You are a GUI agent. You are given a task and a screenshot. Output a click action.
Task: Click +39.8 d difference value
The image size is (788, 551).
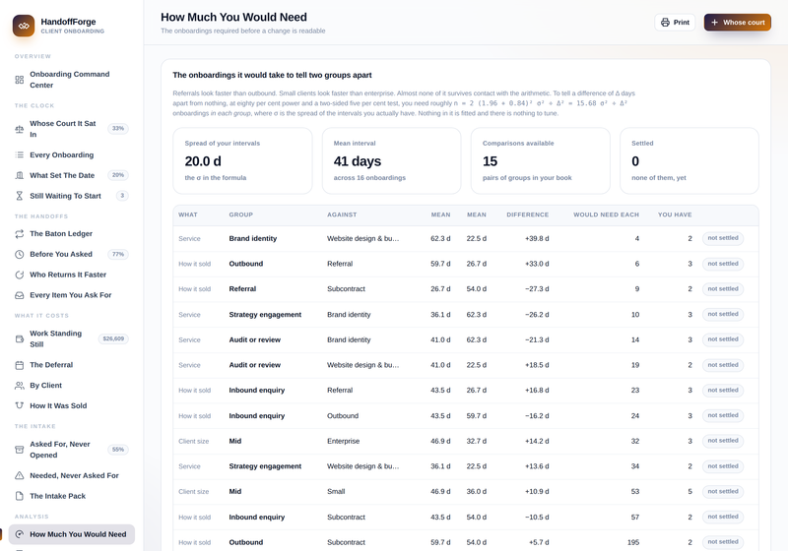pos(537,239)
